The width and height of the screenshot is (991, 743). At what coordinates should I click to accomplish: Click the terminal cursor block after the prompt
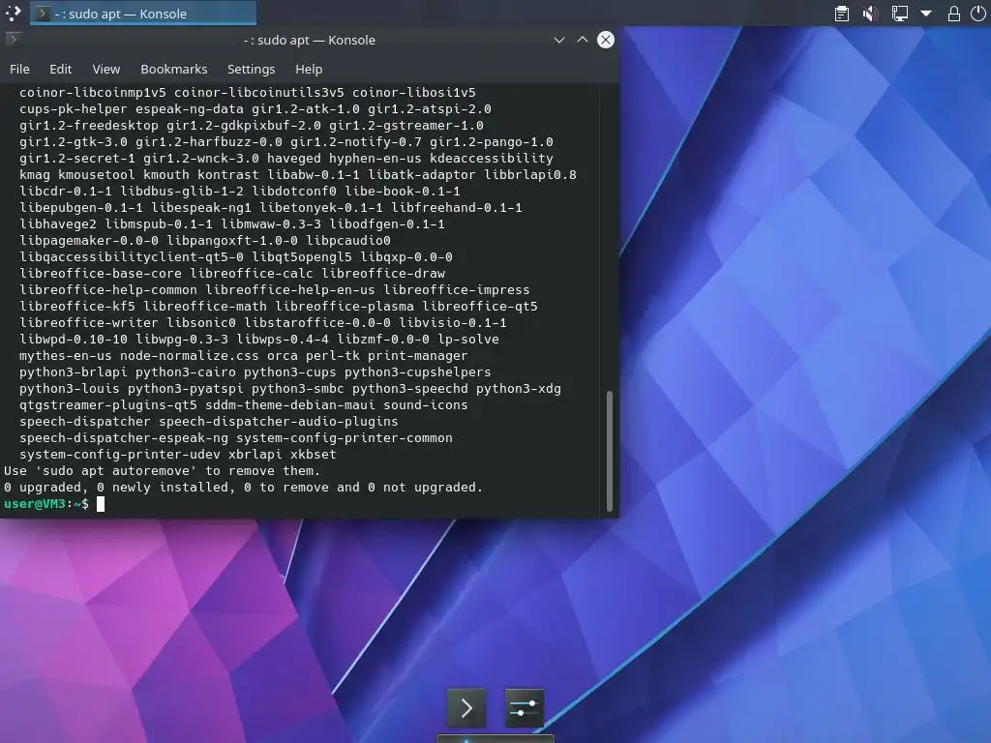tap(101, 503)
